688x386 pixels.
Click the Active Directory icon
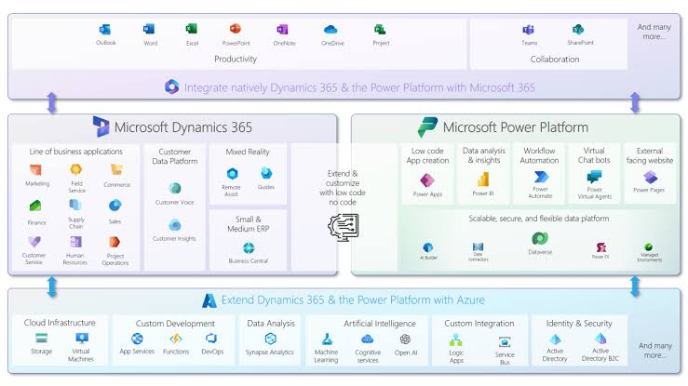(x=555, y=339)
